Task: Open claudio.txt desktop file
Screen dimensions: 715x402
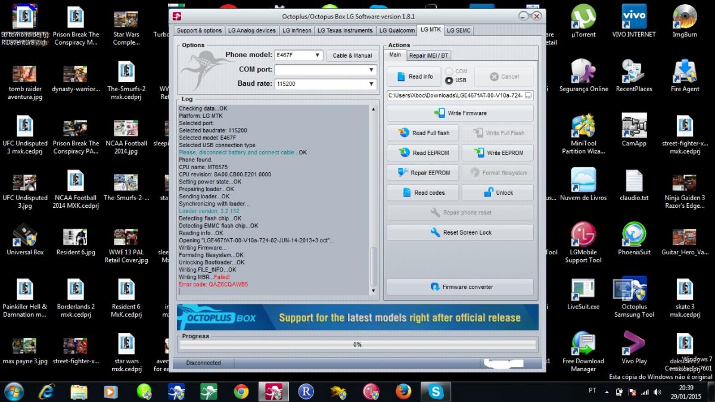Action: 634,185
